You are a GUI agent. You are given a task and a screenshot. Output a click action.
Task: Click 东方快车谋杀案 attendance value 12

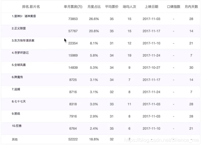129,43
